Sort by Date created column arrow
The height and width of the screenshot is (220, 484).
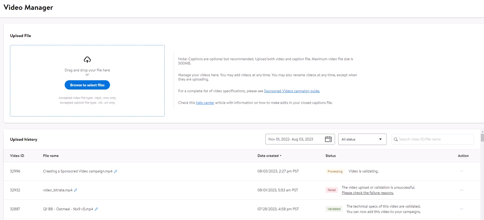(281, 156)
